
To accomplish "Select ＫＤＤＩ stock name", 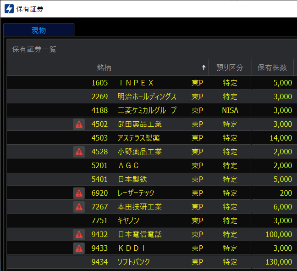I will click(132, 248).
